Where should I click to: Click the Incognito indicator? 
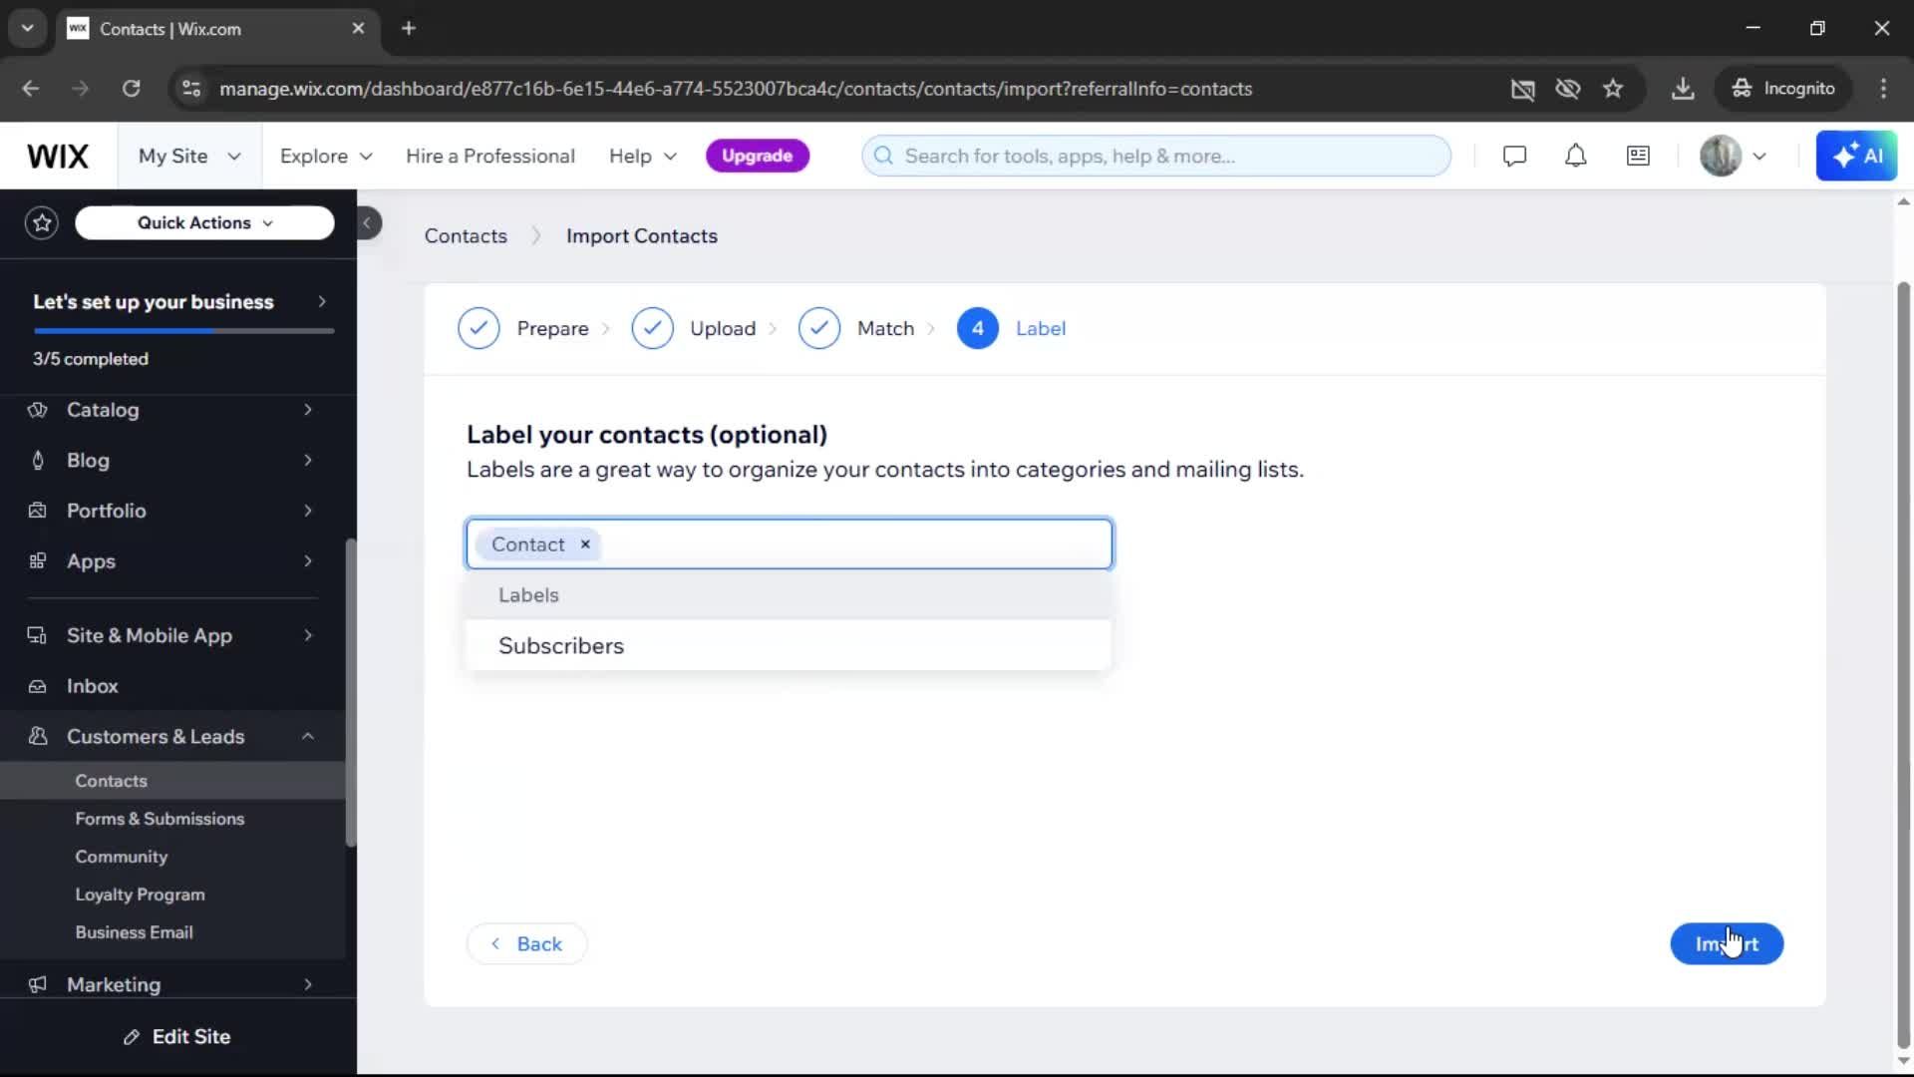click(1782, 88)
